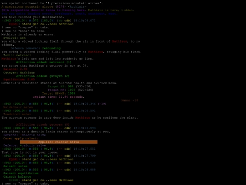The image size is (246, 185).
Task: Click the "You swing a wicked looking flail powerfully" line
Action: (x=72, y=52)
